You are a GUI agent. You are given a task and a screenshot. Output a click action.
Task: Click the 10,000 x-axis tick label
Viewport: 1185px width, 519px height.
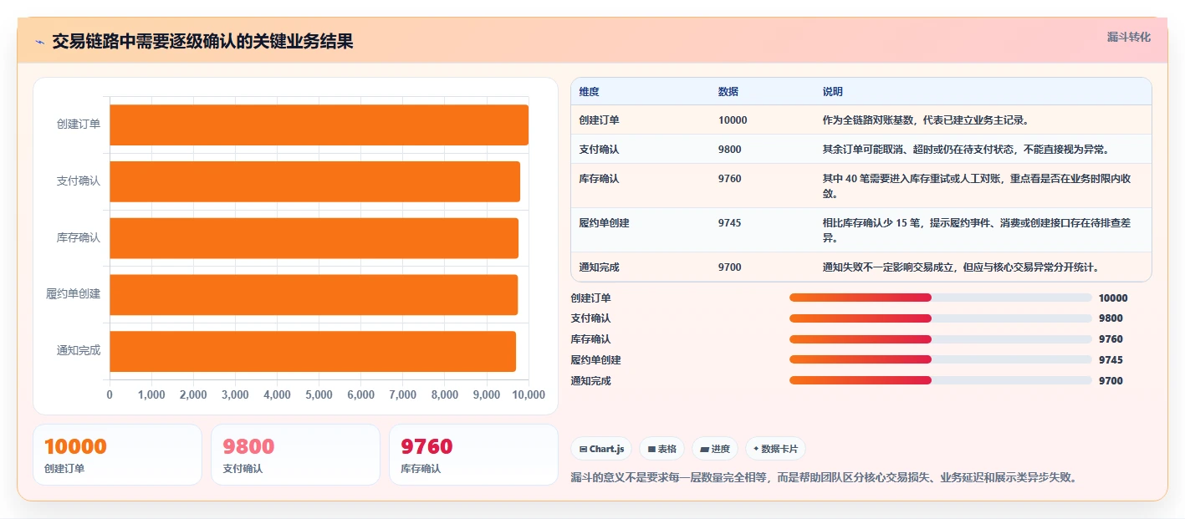coord(528,394)
